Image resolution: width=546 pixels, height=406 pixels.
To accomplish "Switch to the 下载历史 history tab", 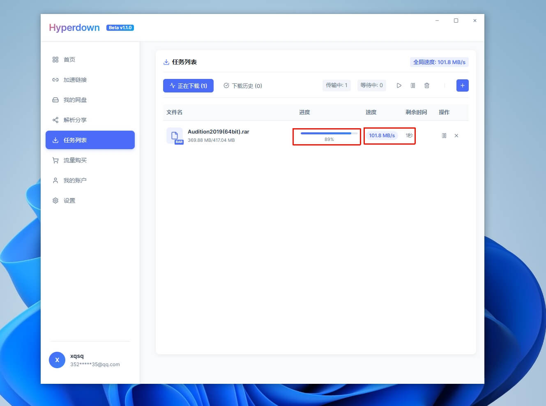I will click(x=243, y=85).
